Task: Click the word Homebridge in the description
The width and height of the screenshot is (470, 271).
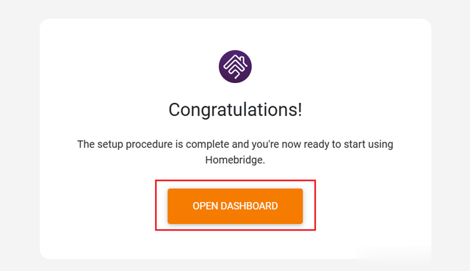Action: (234, 160)
